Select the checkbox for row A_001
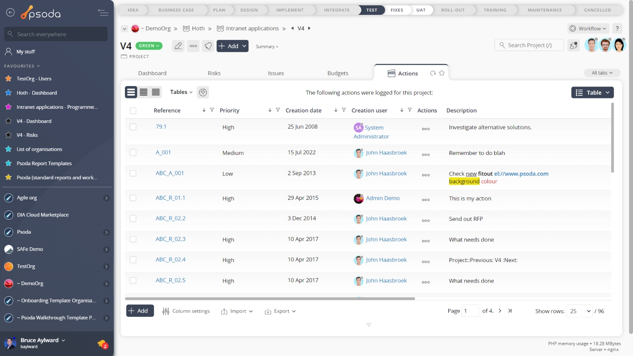The height and width of the screenshot is (356, 633). tap(133, 153)
